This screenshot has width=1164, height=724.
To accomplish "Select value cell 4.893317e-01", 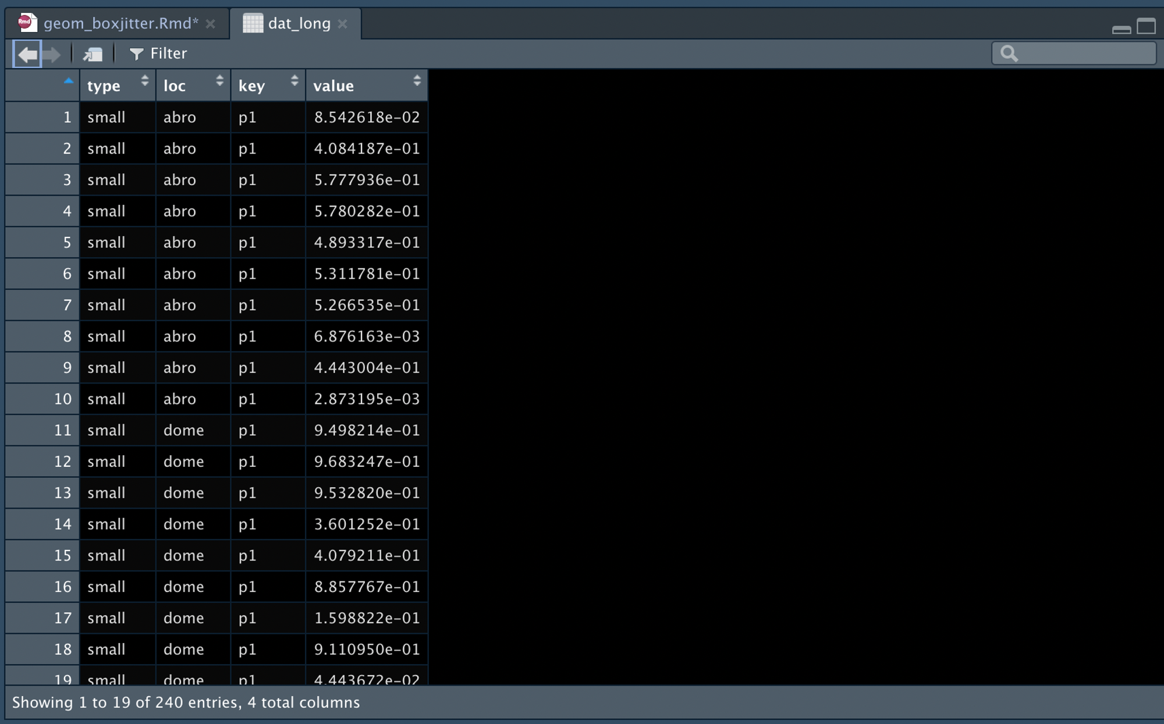I will point(367,242).
